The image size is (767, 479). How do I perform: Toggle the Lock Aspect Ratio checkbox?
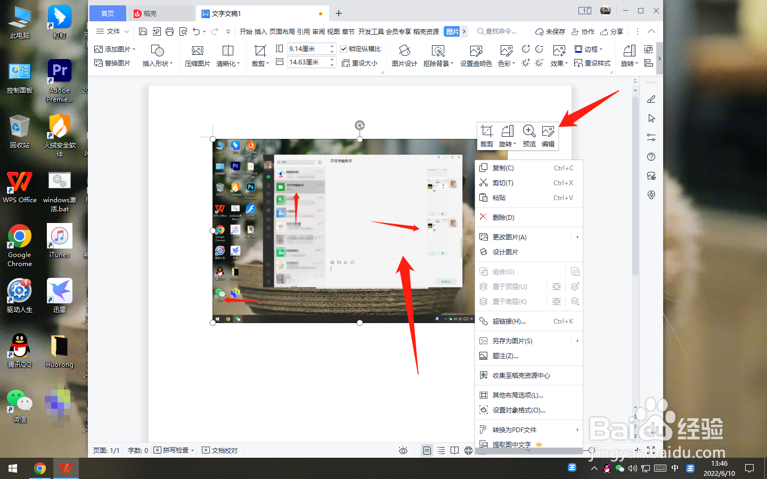(344, 49)
